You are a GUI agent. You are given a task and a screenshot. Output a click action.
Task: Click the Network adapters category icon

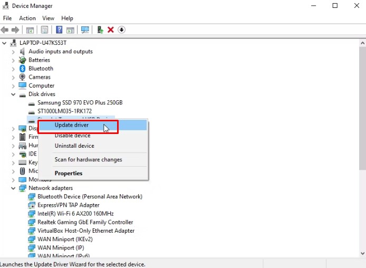tap(23, 188)
